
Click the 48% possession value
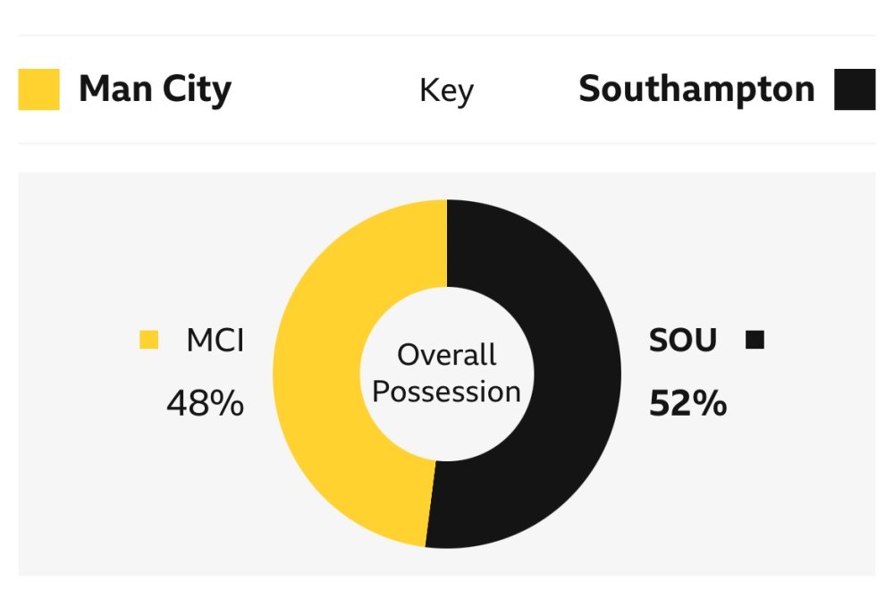(205, 404)
